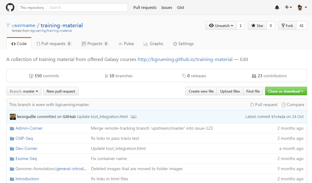Click the Compare icon on branch bar
This screenshot has width=312, height=183.
coord(283,105)
